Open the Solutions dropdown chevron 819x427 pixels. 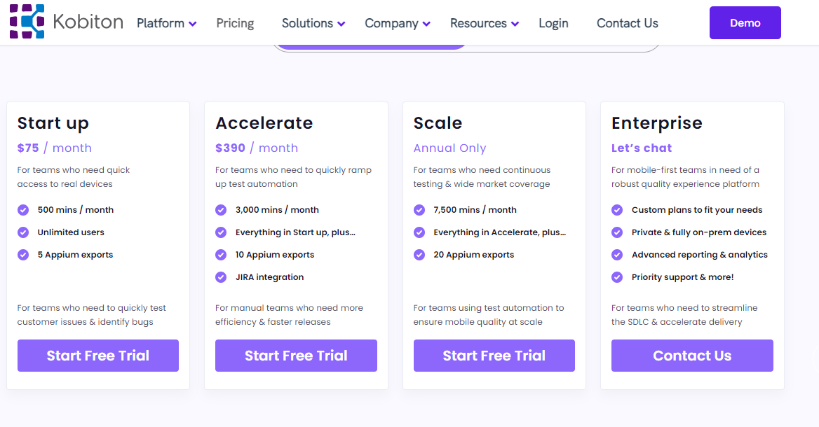[x=341, y=24]
